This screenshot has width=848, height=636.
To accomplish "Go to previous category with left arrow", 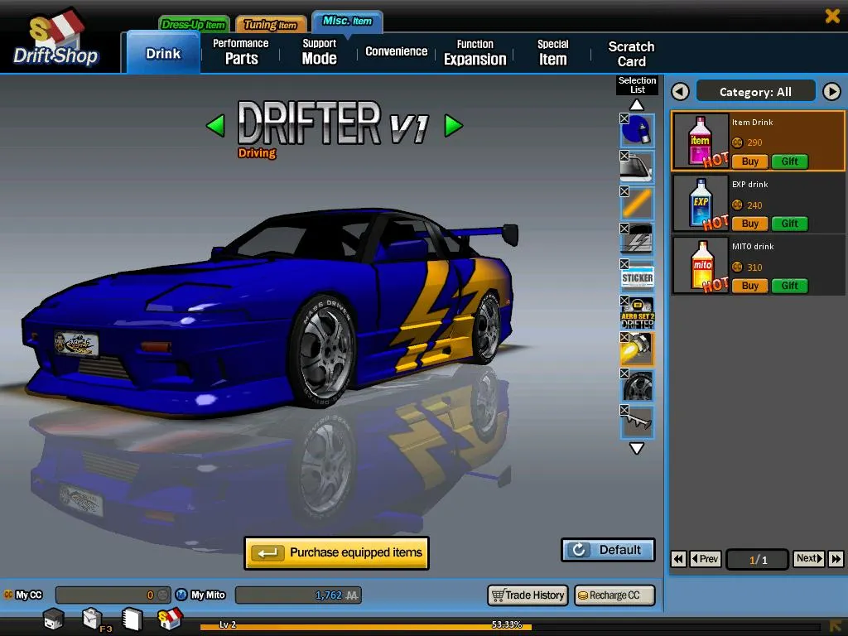I will coord(681,91).
